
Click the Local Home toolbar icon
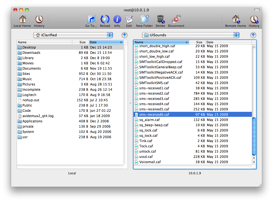[x=22, y=19]
